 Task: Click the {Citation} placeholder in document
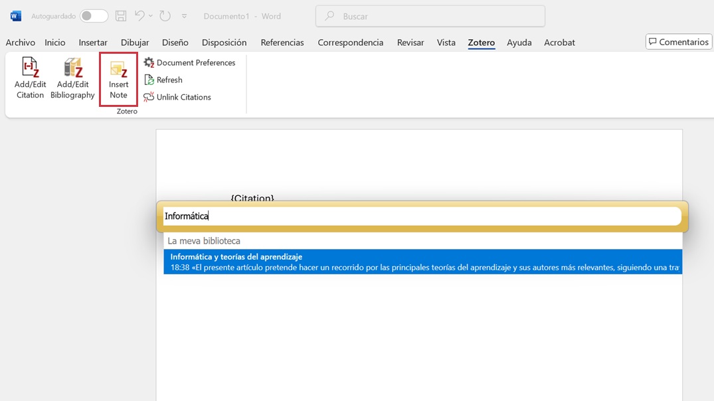252,198
